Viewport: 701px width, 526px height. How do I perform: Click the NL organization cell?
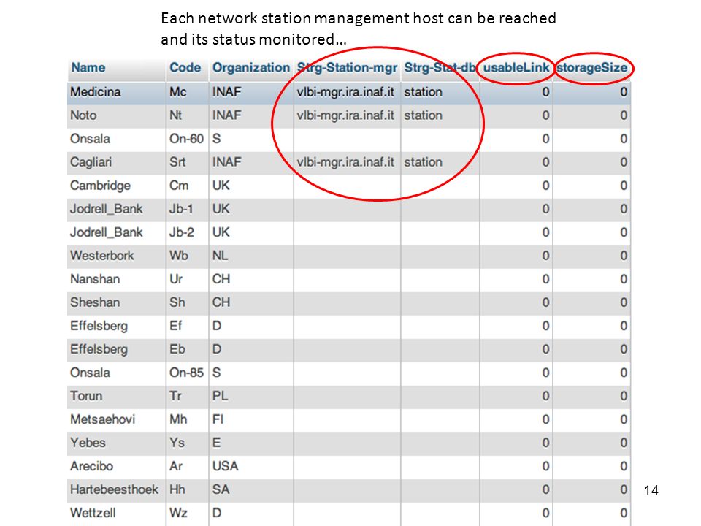(x=220, y=256)
